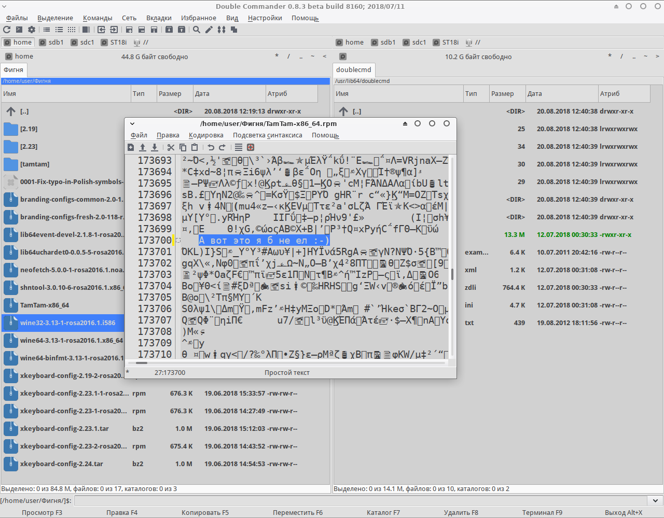Expand editor window menu chevron in titlebar
The height and width of the screenshot is (518, 664).
[x=132, y=124]
